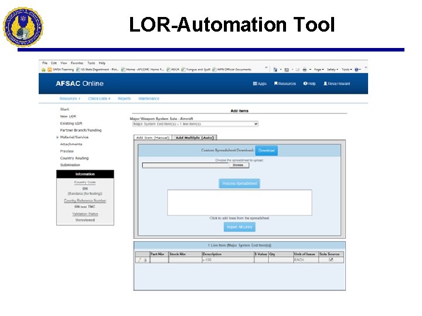Click the Resources bookmark icon in header
The width and height of the screenshot is (422, 316).
[x=276, y=84]
